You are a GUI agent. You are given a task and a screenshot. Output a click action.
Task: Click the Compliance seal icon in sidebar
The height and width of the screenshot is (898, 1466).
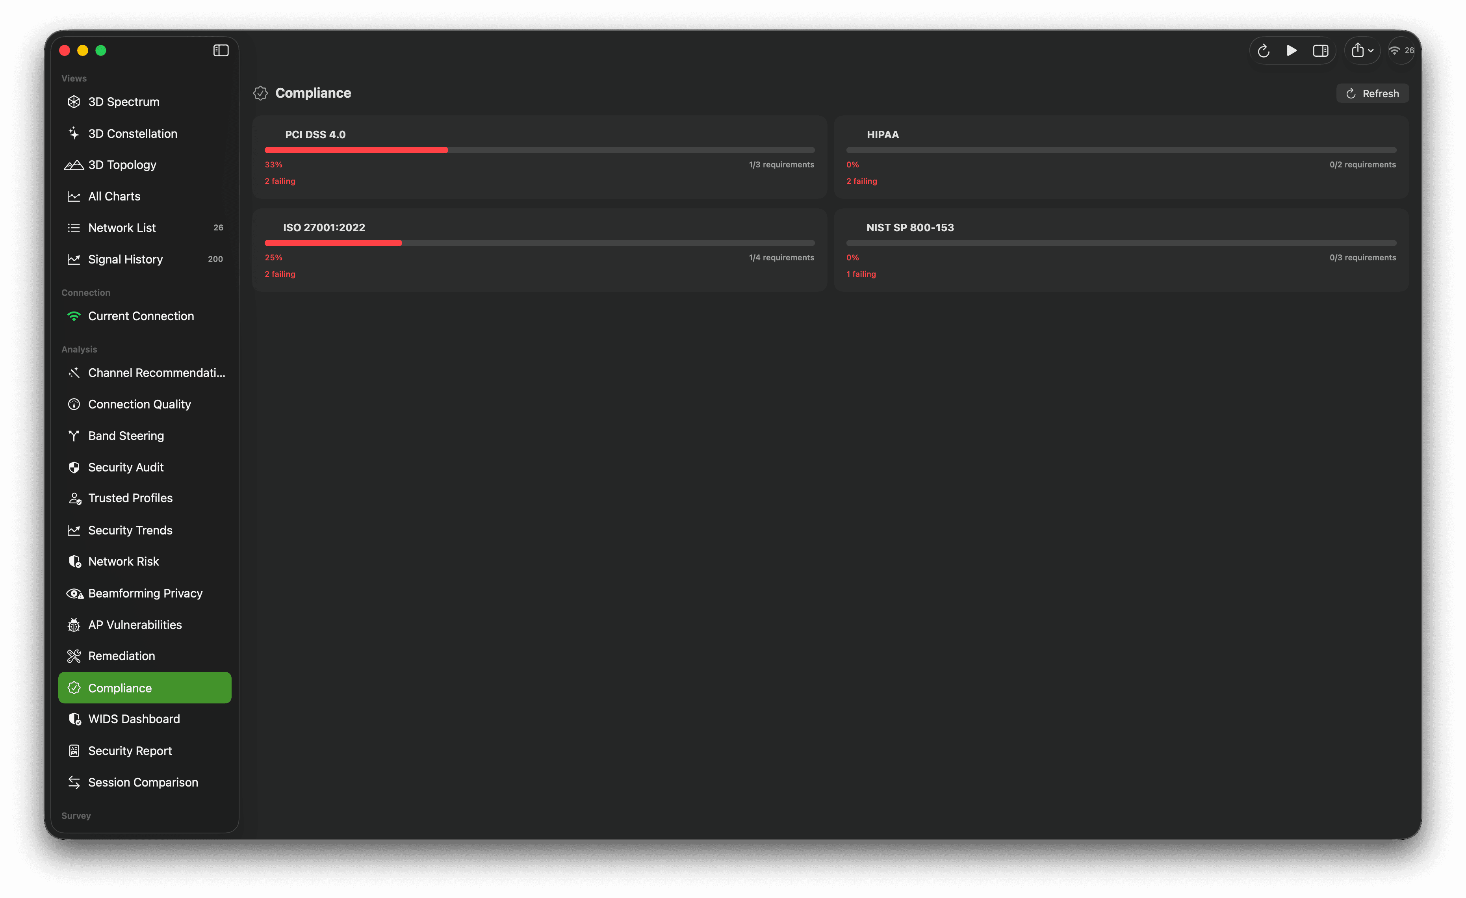pos(74,688)
